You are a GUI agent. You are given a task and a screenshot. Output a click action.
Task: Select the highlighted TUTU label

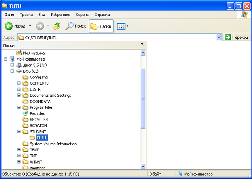coord(42,138)
